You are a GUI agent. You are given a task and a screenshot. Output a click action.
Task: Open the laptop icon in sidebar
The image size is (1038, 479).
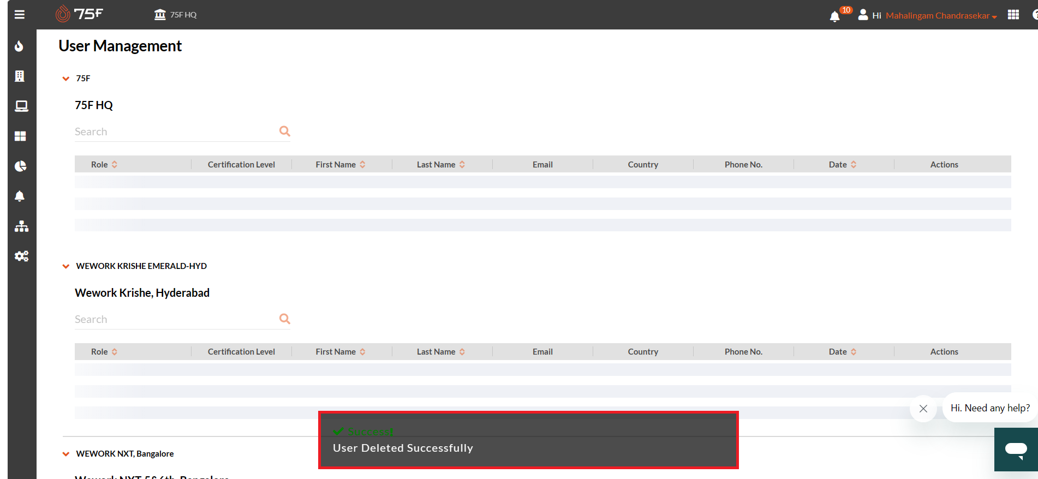21,106
